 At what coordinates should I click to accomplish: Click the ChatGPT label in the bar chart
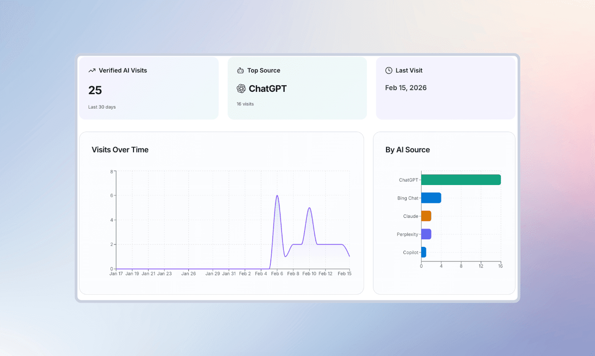click(x=408, y=179)
